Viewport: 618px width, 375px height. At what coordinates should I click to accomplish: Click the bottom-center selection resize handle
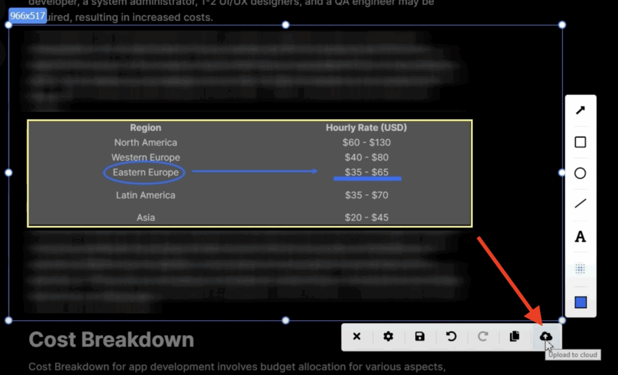click(x=285, y=320)
